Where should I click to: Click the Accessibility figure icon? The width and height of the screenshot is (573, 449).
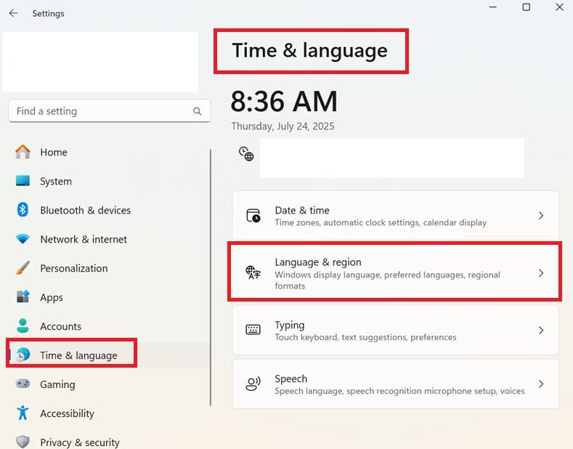23,413
